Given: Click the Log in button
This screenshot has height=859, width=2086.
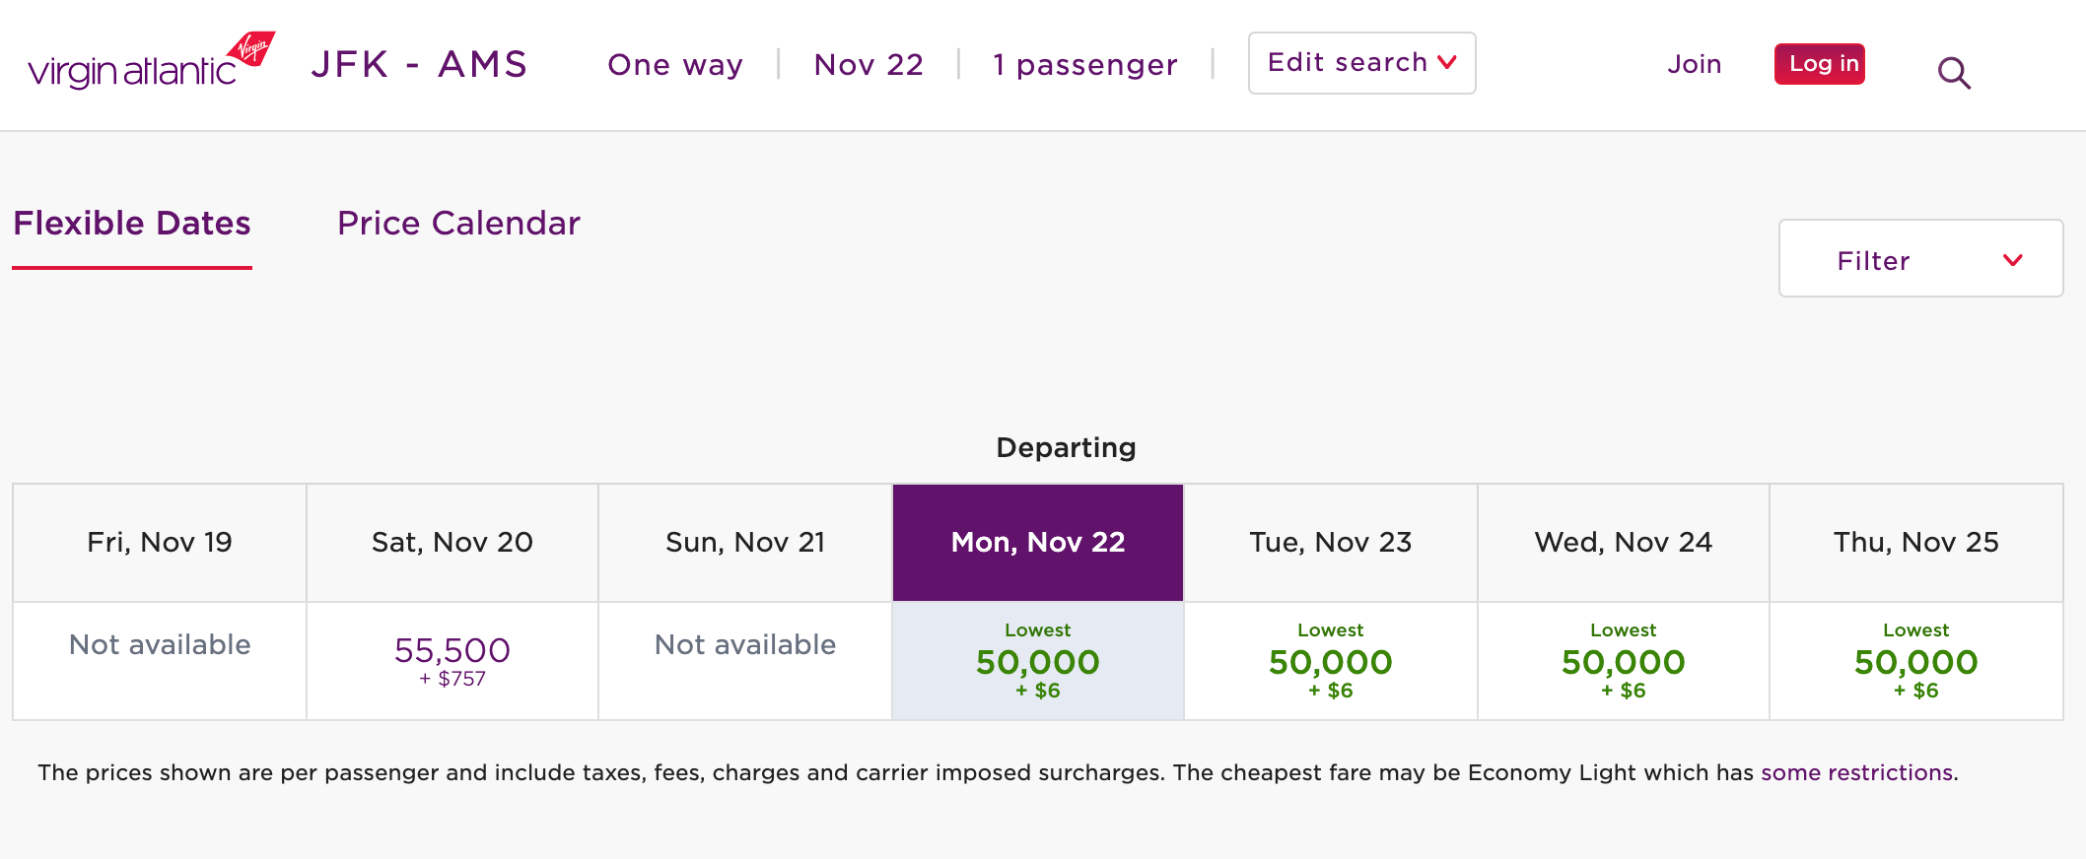Looking at the screenshot, I should pos(1819,64).
